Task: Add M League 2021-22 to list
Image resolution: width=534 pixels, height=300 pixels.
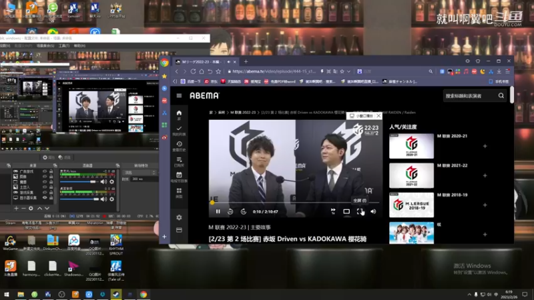Action: coord(485,175)
